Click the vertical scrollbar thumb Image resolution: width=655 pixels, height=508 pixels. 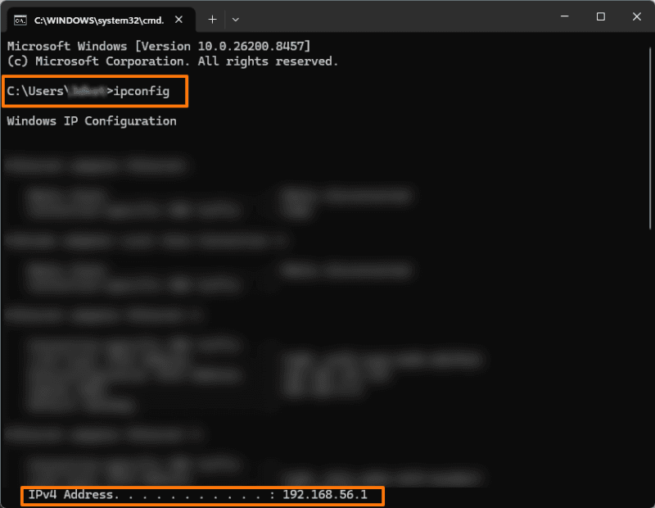pyautogui.click(x=650, y=138)
